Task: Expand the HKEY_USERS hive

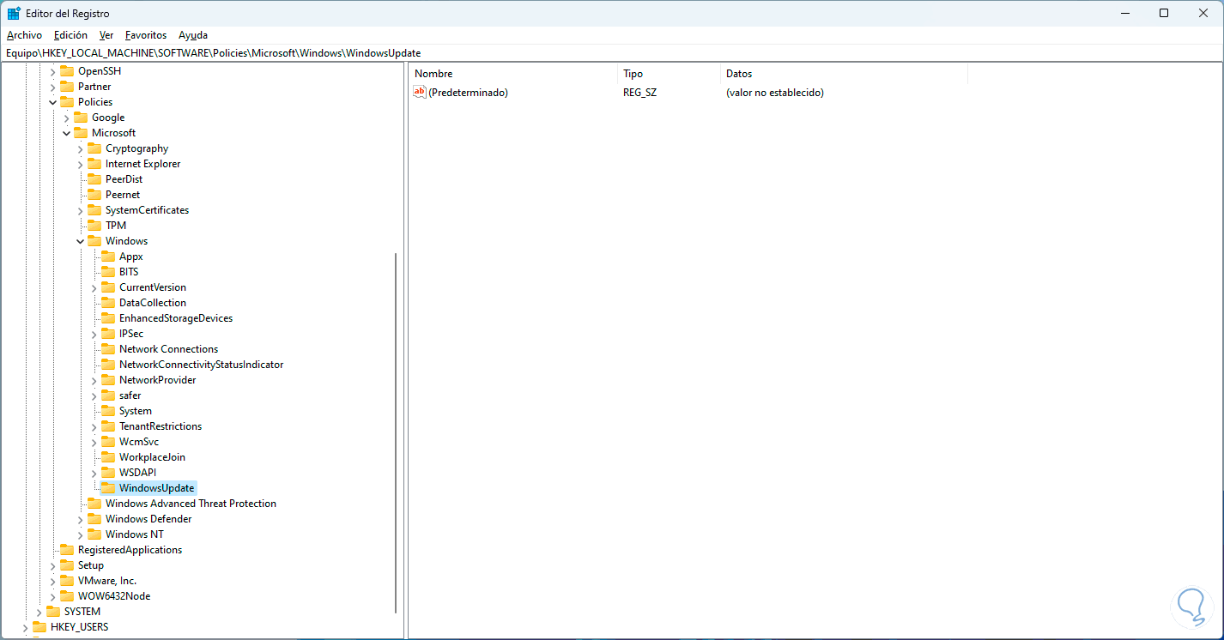Action: coord(26,627)
